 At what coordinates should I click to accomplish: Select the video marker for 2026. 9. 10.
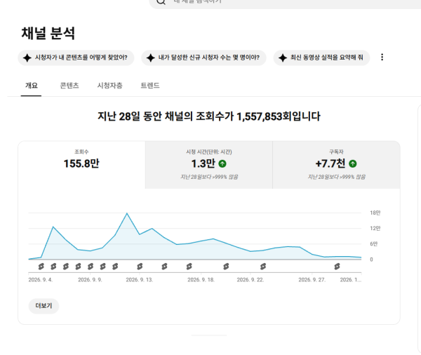(103, 267)
